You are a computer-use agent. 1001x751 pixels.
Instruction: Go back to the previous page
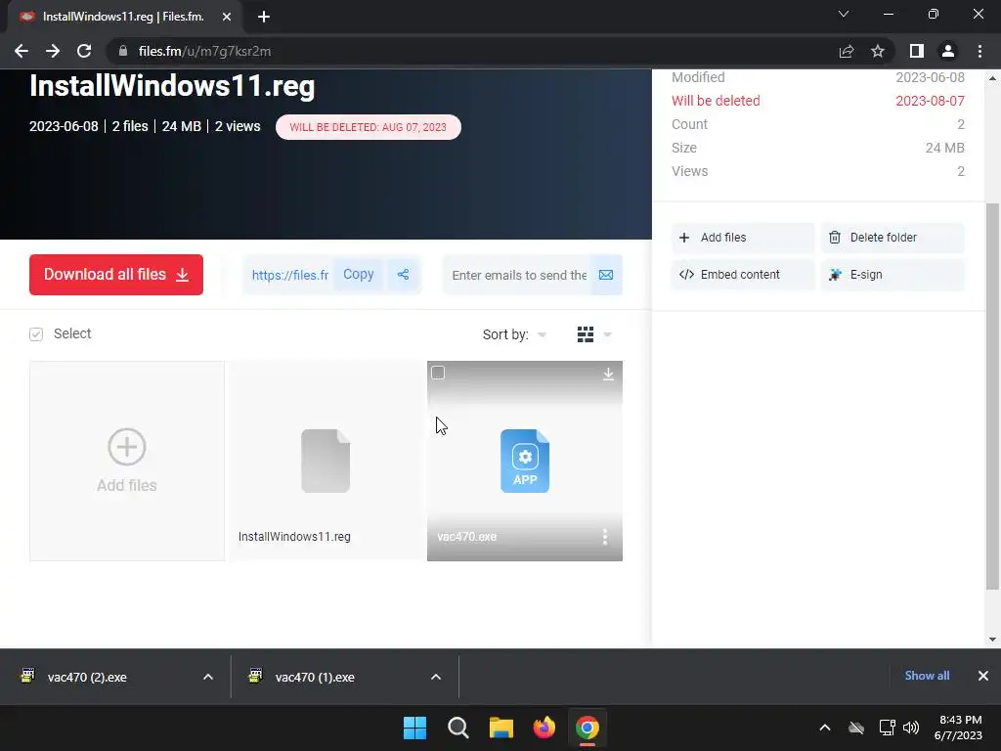22,51
